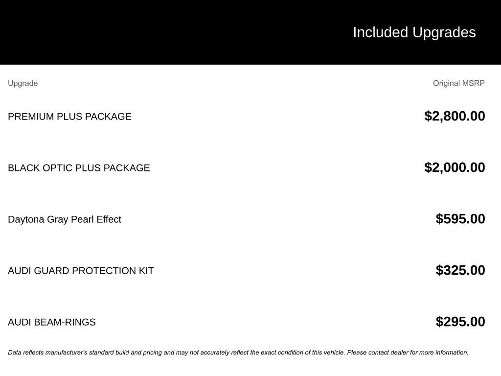Click the Upgrade column header
This screenshot has height=376, width=501.
tap(23, 83)
